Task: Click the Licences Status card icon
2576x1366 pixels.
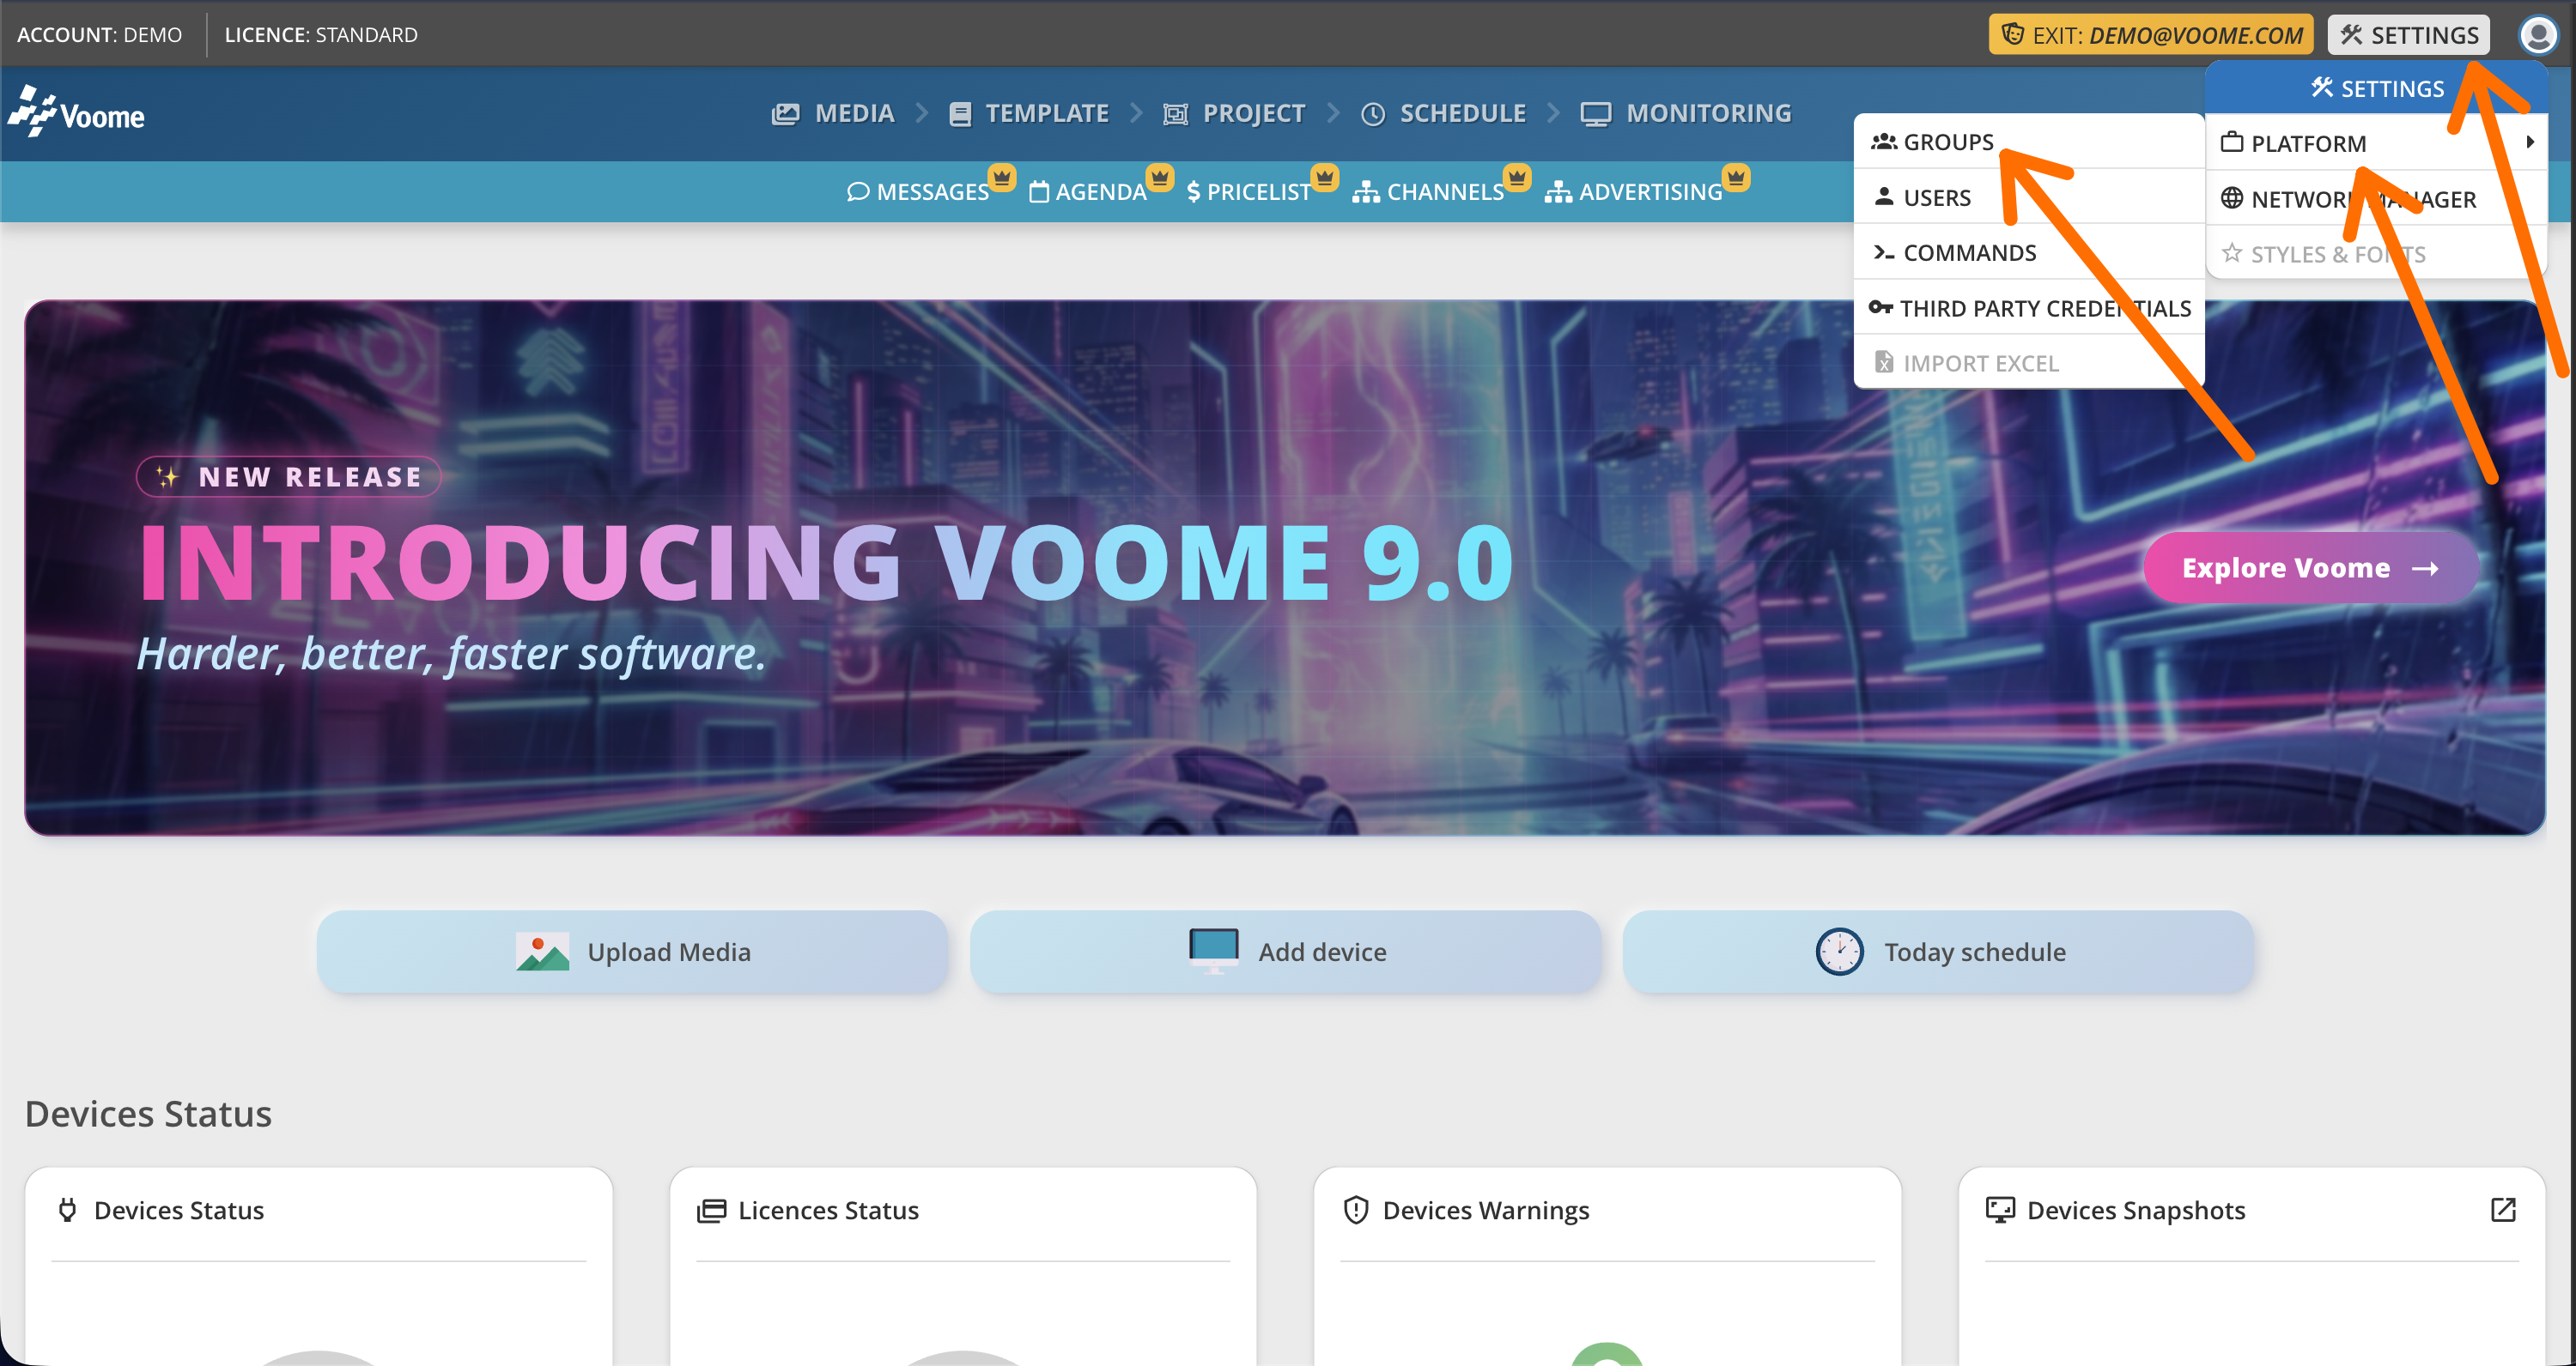Action: [x=711, y=1211]
